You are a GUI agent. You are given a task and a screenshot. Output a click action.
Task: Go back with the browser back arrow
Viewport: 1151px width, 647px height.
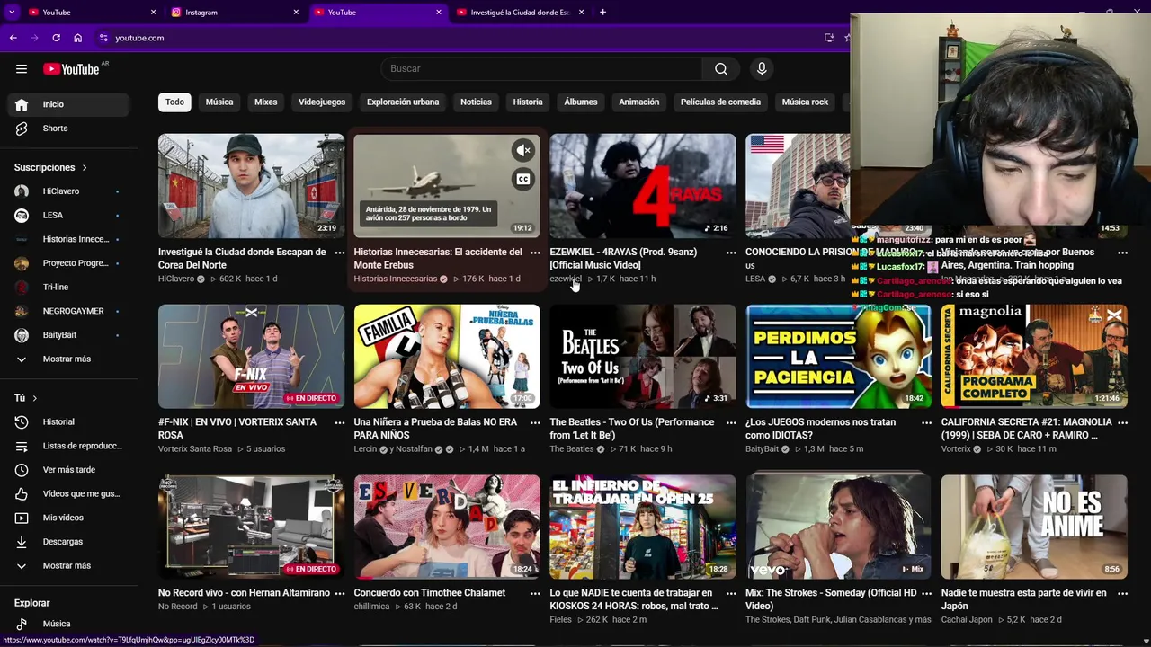point(13,38)
